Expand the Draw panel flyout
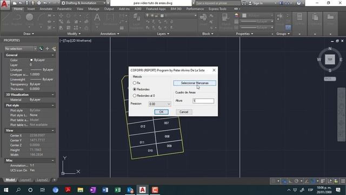 (29, 34)
